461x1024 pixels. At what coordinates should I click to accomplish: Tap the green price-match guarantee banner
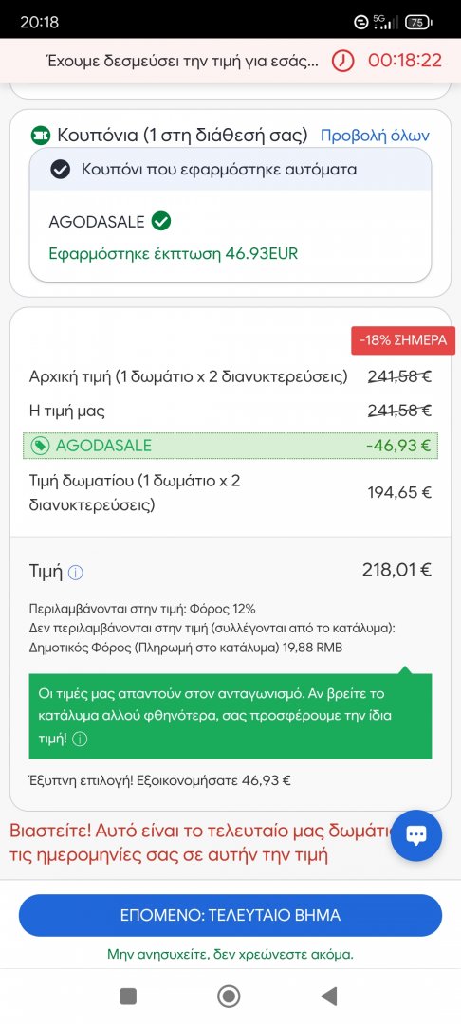pyautogui.click(x=230, y=717)
